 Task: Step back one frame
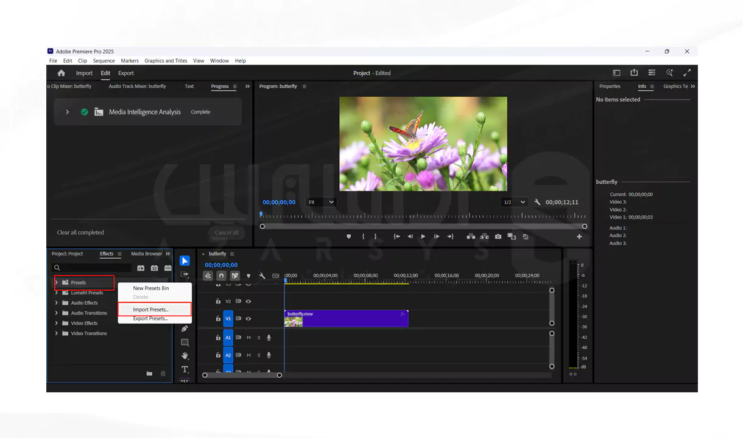(x=410, y=237)
